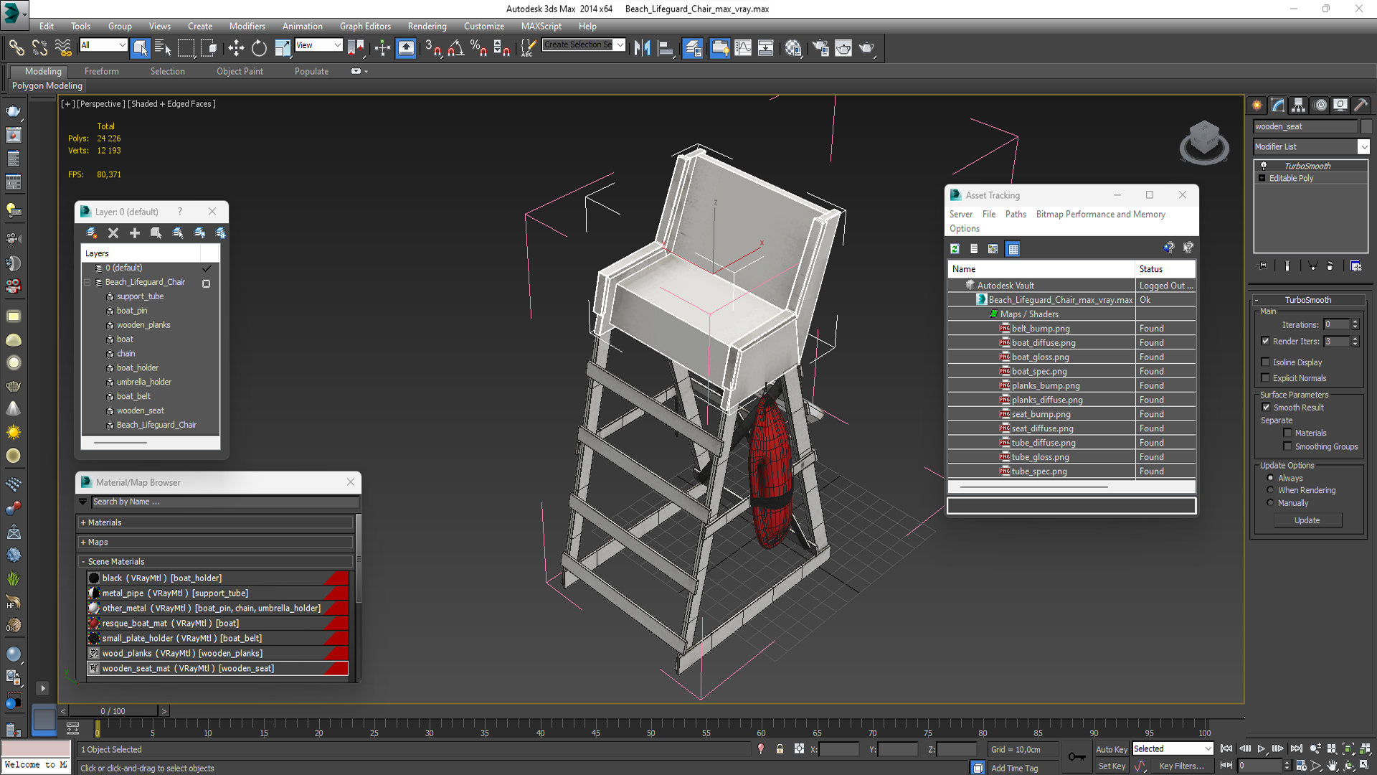Viewport: 1377px width, 775px height.
Task: Open the Graph Editors menu
Action: pos(365,26)
